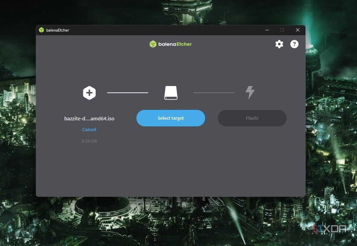Click the drive target icon

click(171, 93)
